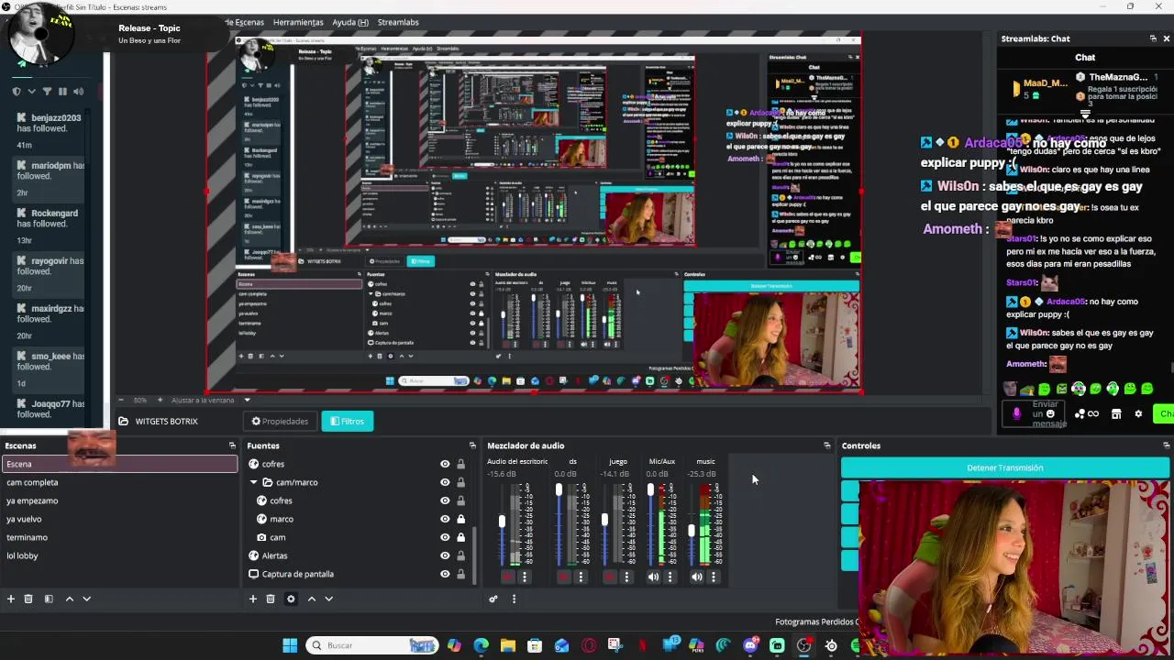
Task: Open options menu for Audio del escritorio channel
Action: 525,577
